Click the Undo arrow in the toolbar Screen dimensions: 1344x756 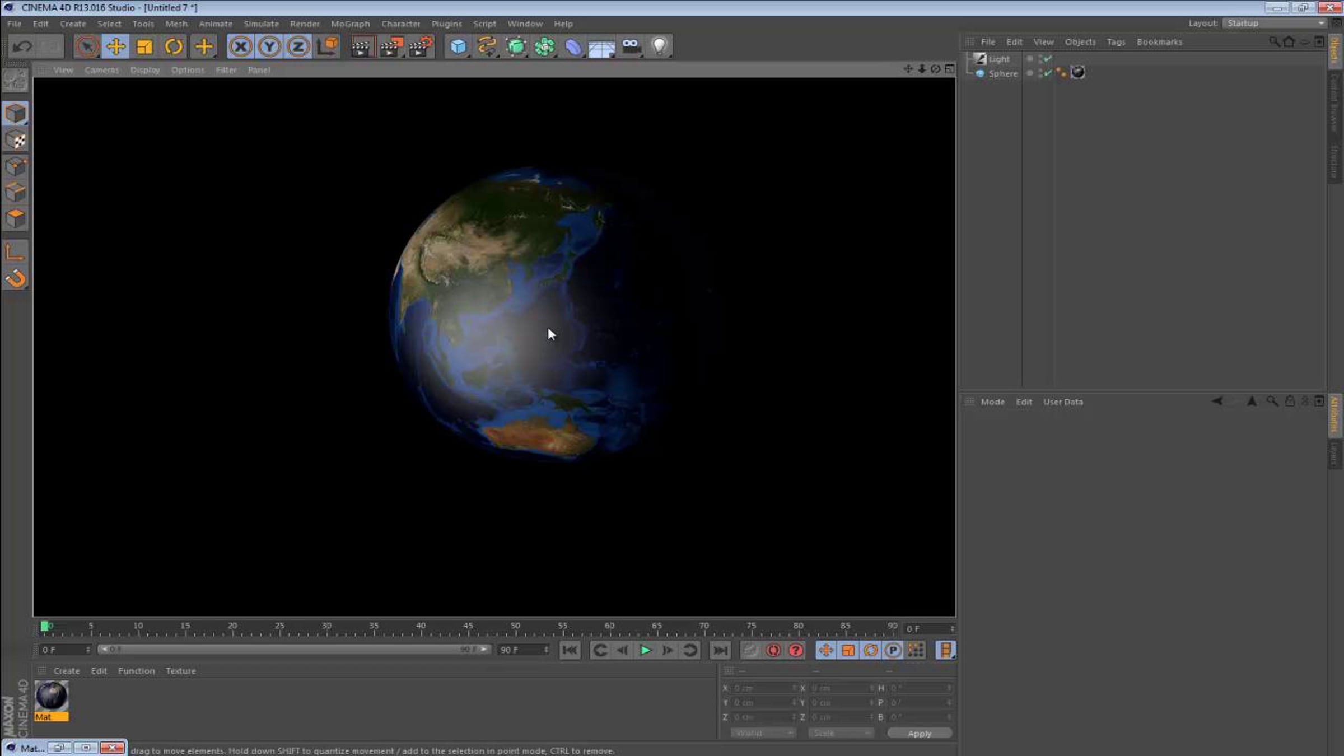point(22,46)
